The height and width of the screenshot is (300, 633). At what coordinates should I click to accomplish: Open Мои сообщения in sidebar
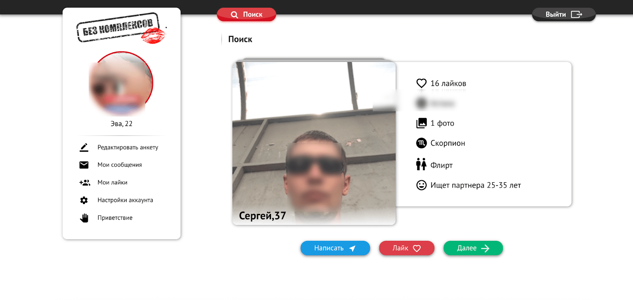[119, 165]
